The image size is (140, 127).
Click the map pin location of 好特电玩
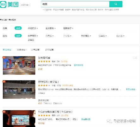point(131,89)
